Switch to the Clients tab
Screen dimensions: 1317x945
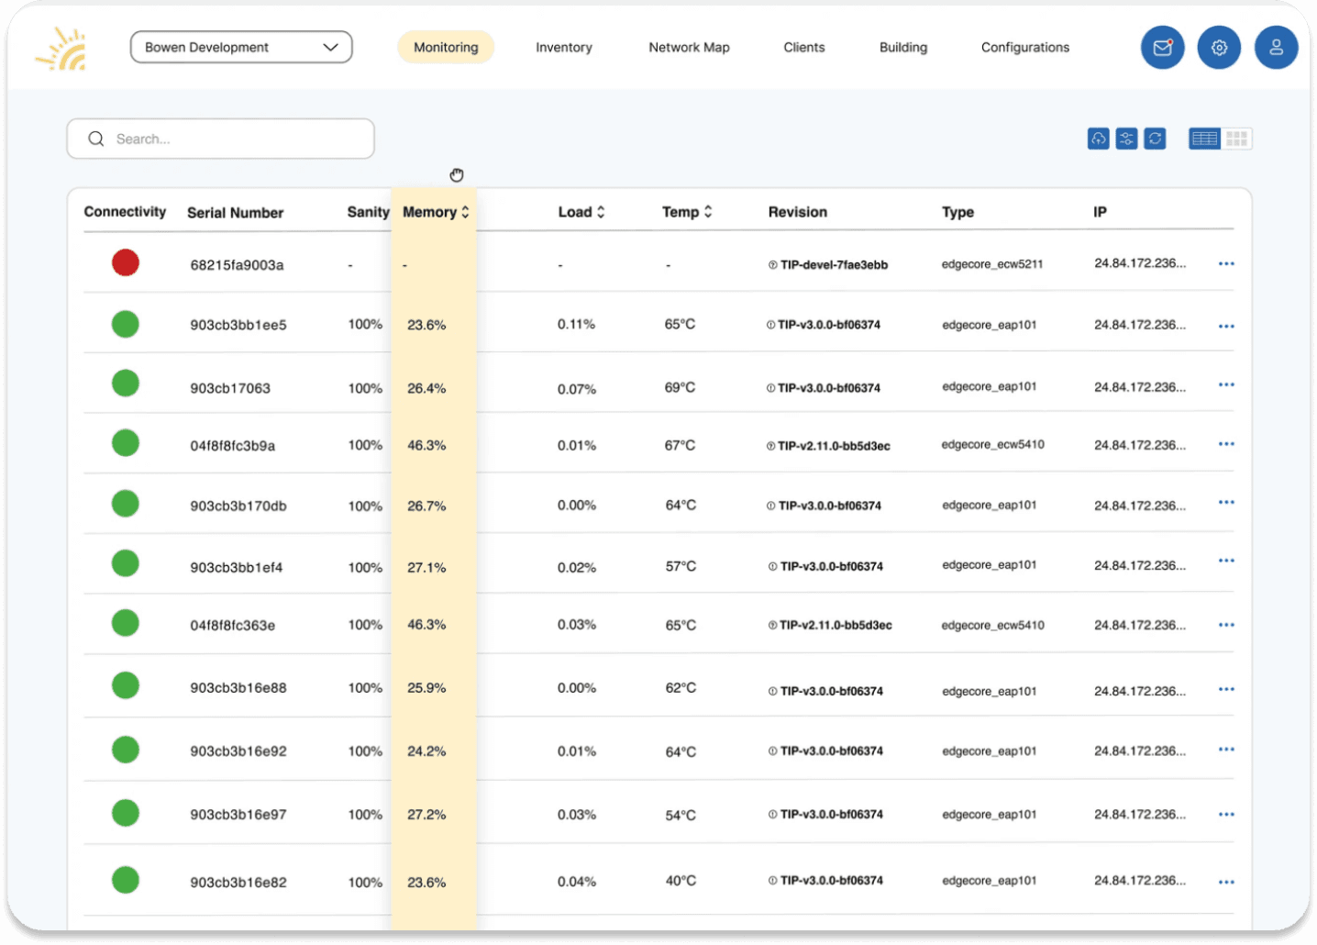tap(804, 48)
